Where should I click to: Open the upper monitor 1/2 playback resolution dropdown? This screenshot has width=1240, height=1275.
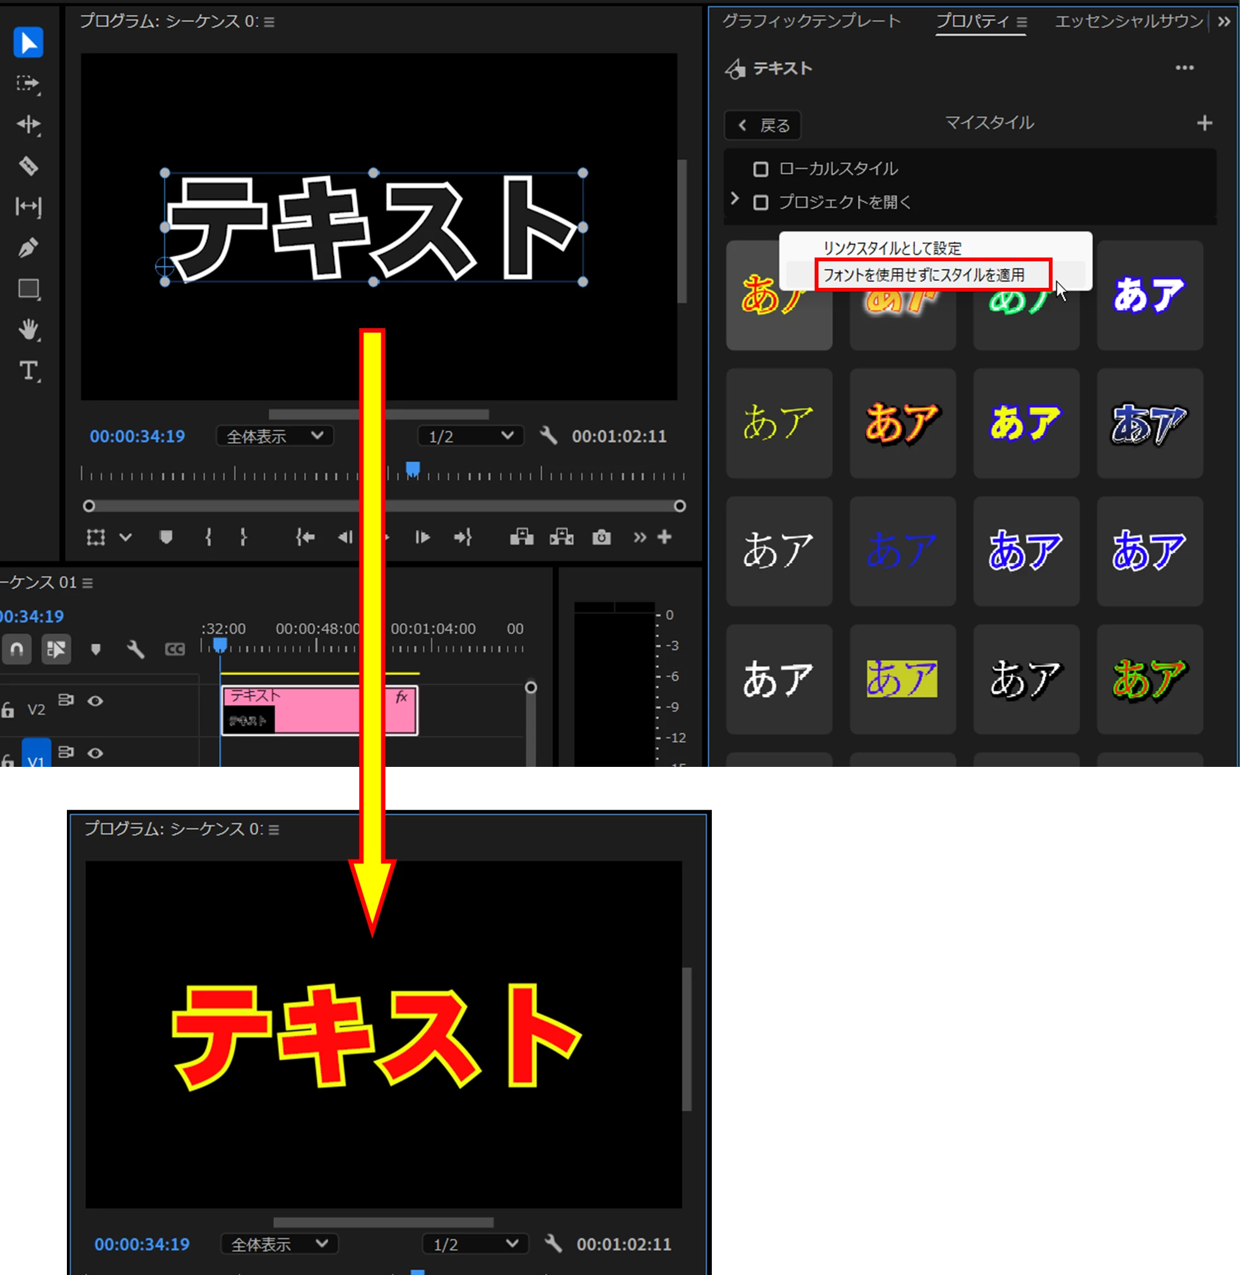pyautogui.click(x=470, y=436)
